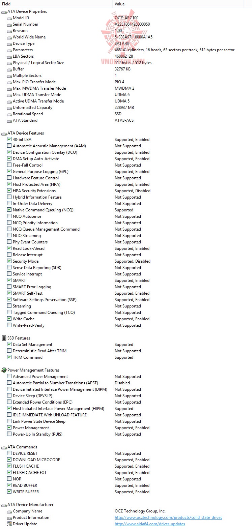Toggle the DOWNLOAD MICROCODE checkbox

click(9, 460)
